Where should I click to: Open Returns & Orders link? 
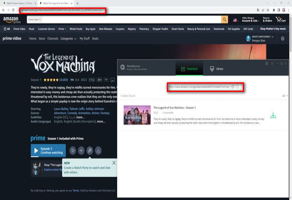pos(267,19)
